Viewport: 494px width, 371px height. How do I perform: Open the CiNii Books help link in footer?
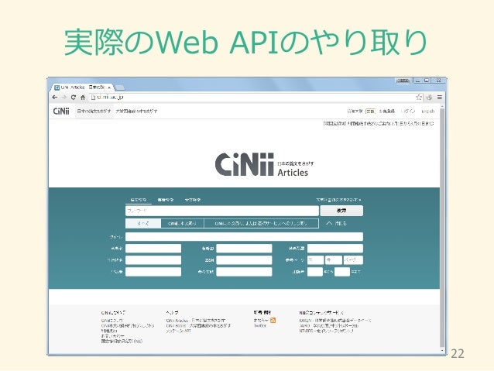(x=198, y=325)
